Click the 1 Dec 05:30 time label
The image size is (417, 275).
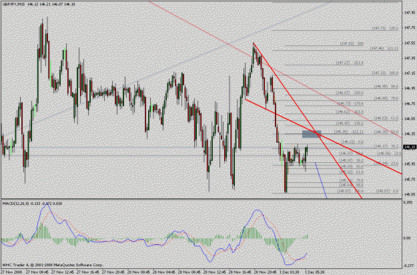[x=315, y=272]
